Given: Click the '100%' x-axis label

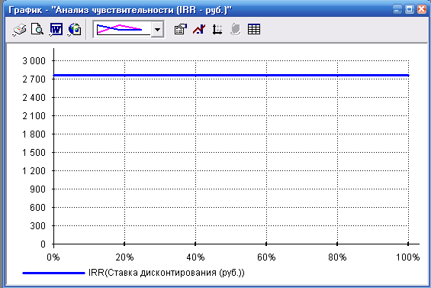Looking at the screenshot, I should point(408,257).
